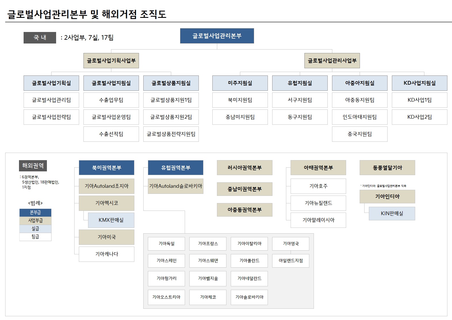Click the 수출업무팀 cell
The height and width of the screenshot is (320, 452).
(111, 100)
